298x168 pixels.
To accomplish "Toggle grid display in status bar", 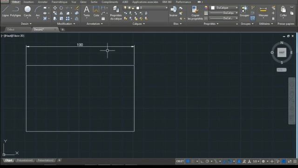I will click(188, 161).
